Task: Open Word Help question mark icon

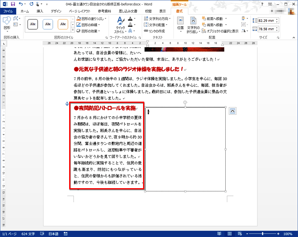Action: coord(262,4)
